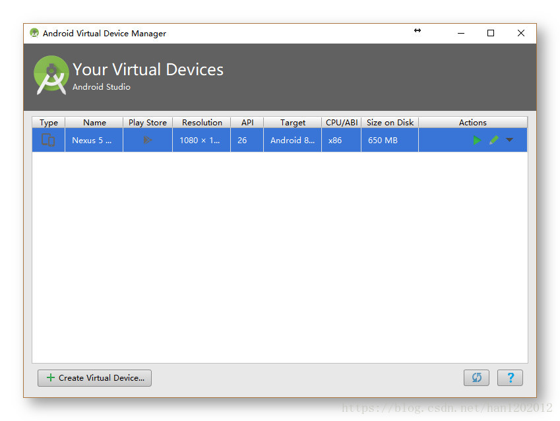The width and height of the screenshot is (560, 421).
Task: Select the '1080 × 1...' resolution cell
Action: 201,140
